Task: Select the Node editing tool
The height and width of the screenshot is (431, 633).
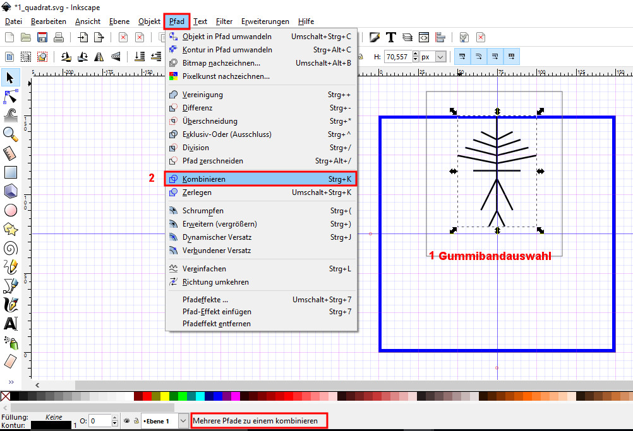Action: [10, 97]
